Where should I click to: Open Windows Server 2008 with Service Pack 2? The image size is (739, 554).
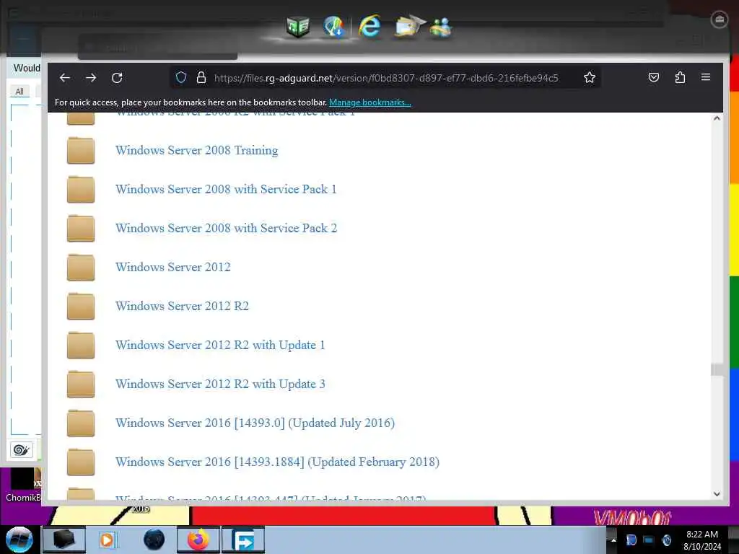coord(226,229)
